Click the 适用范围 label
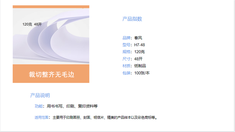The height and width of the screenshot is (132, 235). (41, 117)
